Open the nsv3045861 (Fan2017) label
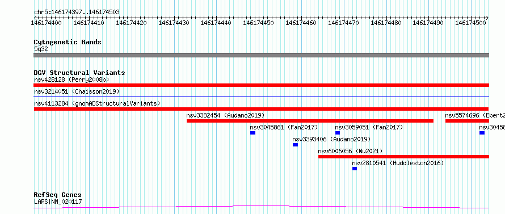The width and height of the screenshot is (505, 214). click(x=284, y=127)
